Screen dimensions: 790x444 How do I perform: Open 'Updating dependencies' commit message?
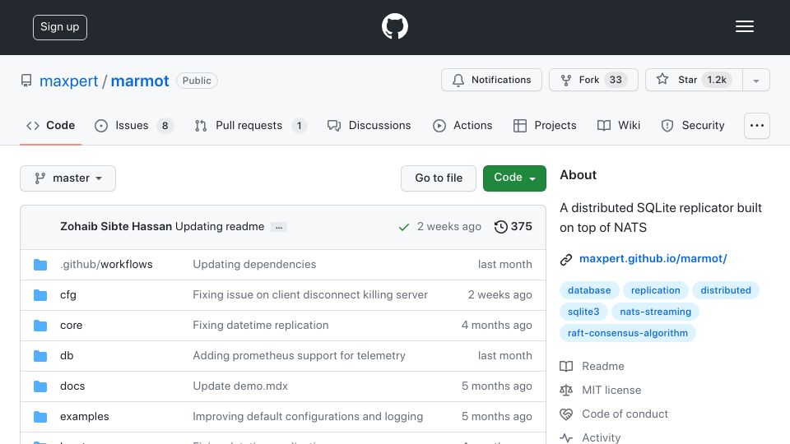tap(254, 264)
